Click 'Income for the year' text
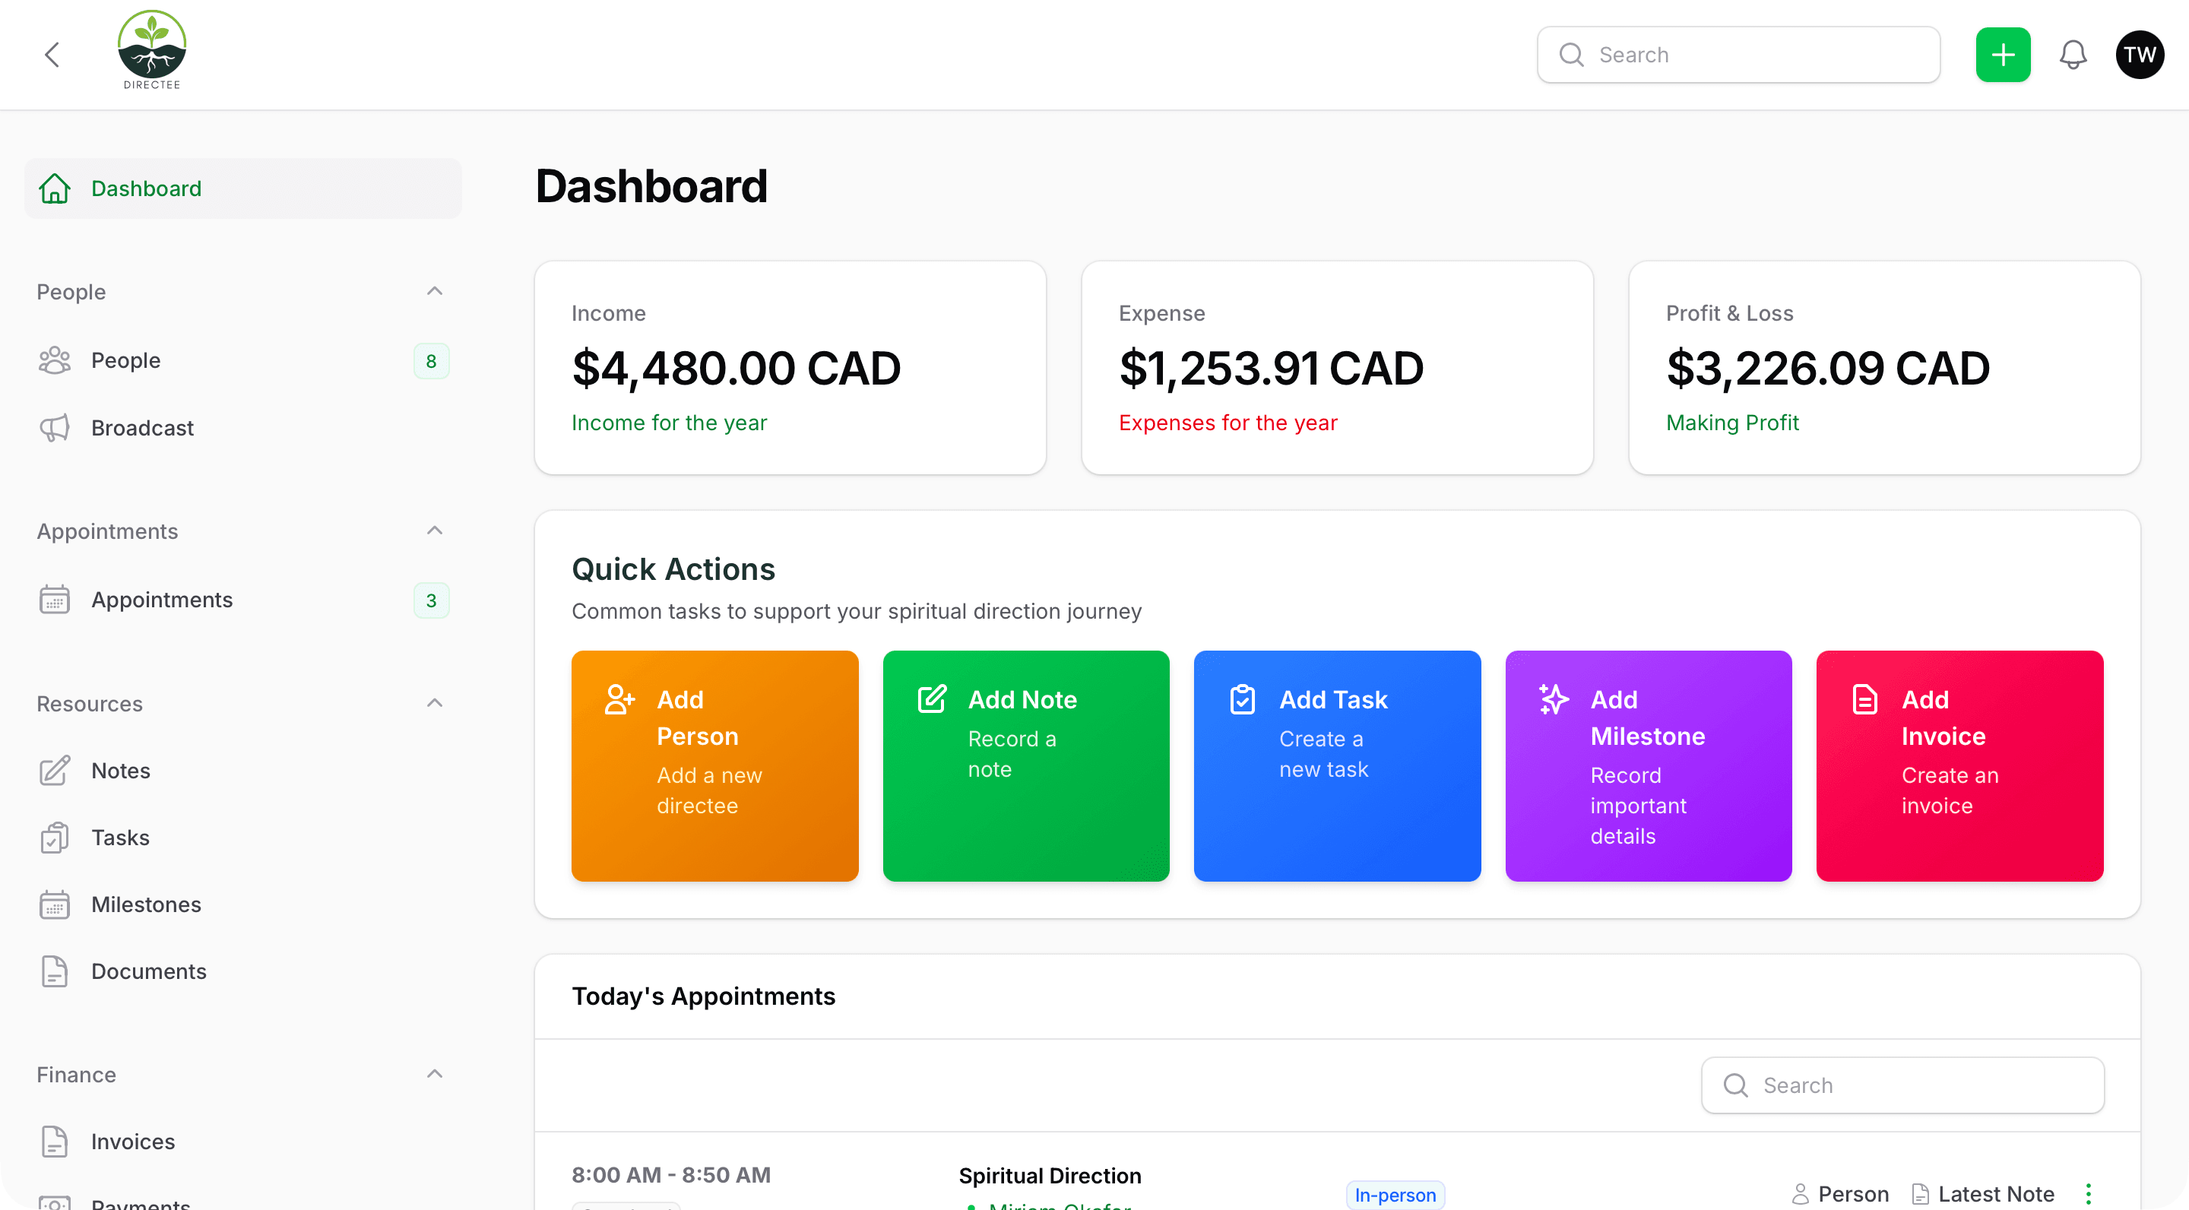Viewport: 2189px width, 1210px height. (669, 423)
